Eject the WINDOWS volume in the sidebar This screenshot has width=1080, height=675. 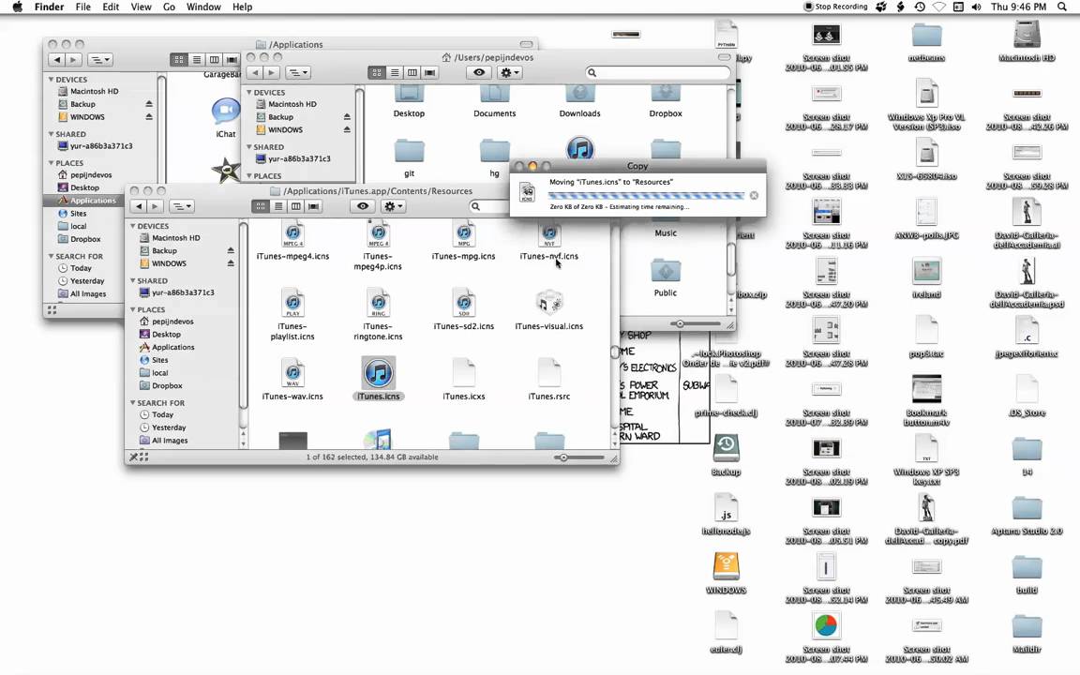click(230, 261)
